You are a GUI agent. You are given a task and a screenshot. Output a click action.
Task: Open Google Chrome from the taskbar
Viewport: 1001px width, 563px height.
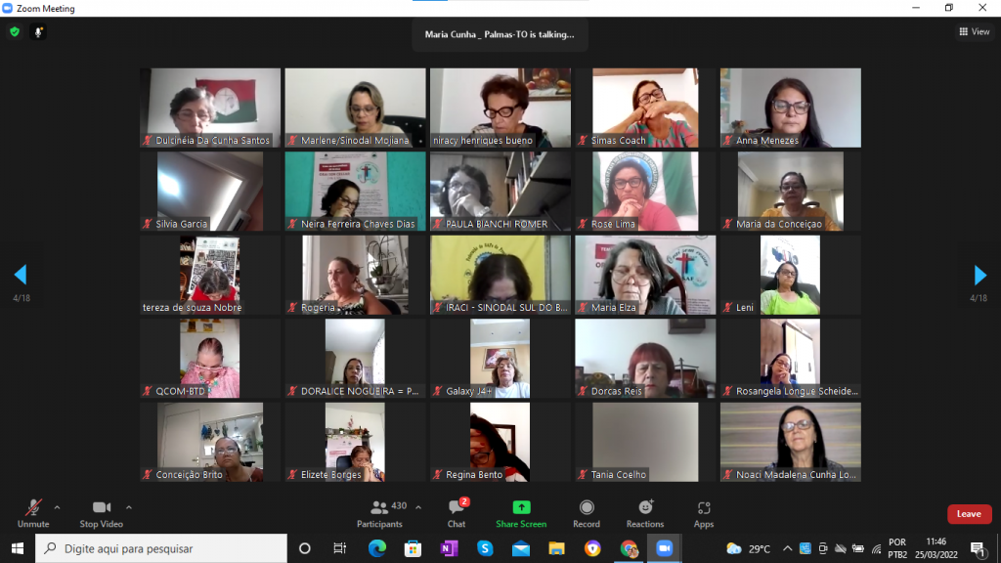[x=629, y=548]
